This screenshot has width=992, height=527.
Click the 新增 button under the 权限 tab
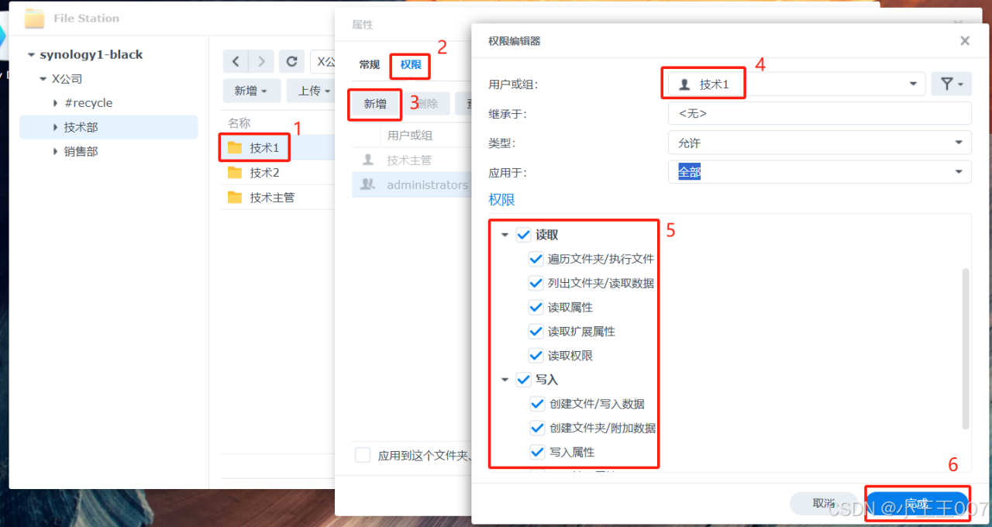pyautogui.click(x=374, y=104)
